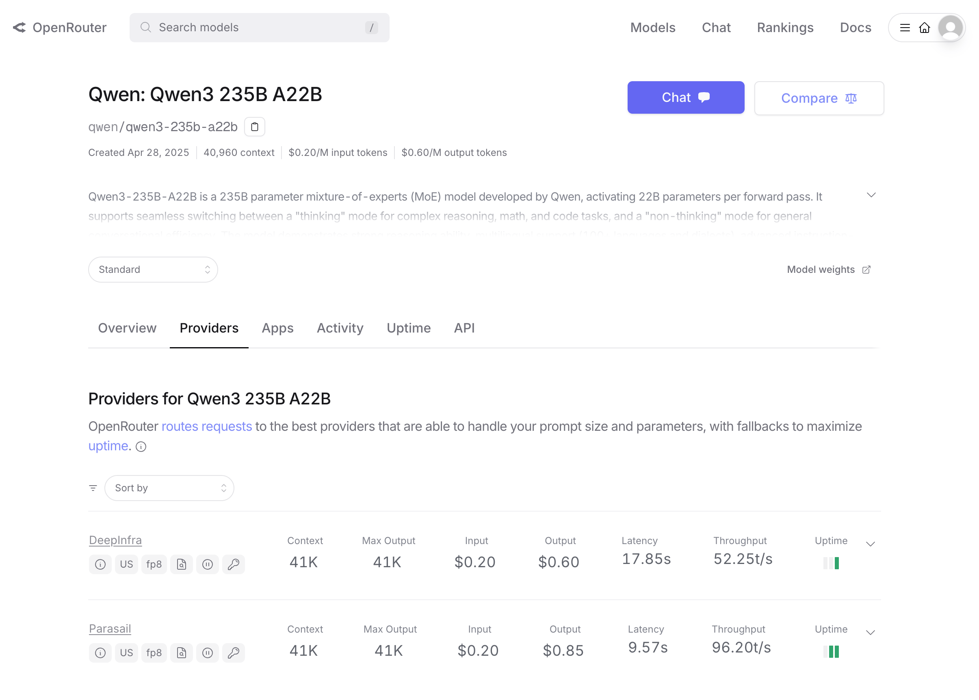
Task: Switch to the Activity tab
Action: click(x=340, y=328)
